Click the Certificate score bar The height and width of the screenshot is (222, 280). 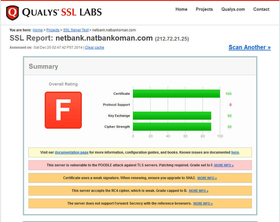[x=176, y=94]
